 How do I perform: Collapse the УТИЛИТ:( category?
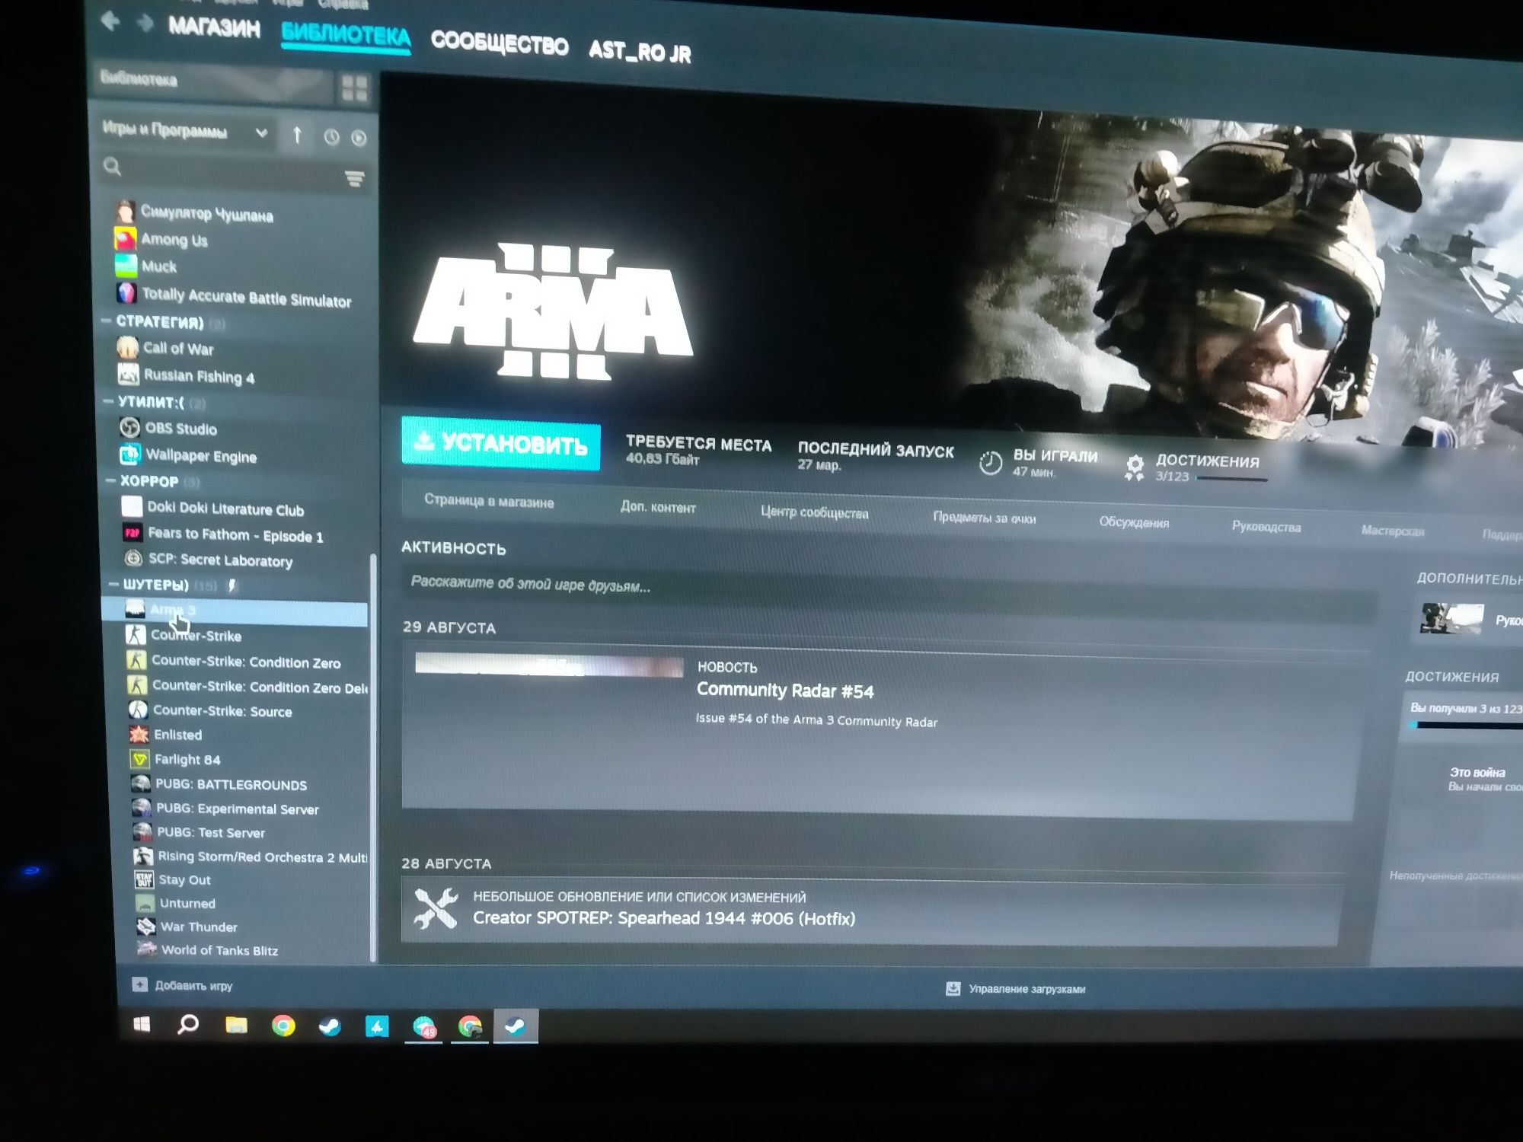click(x=108, y=400)
